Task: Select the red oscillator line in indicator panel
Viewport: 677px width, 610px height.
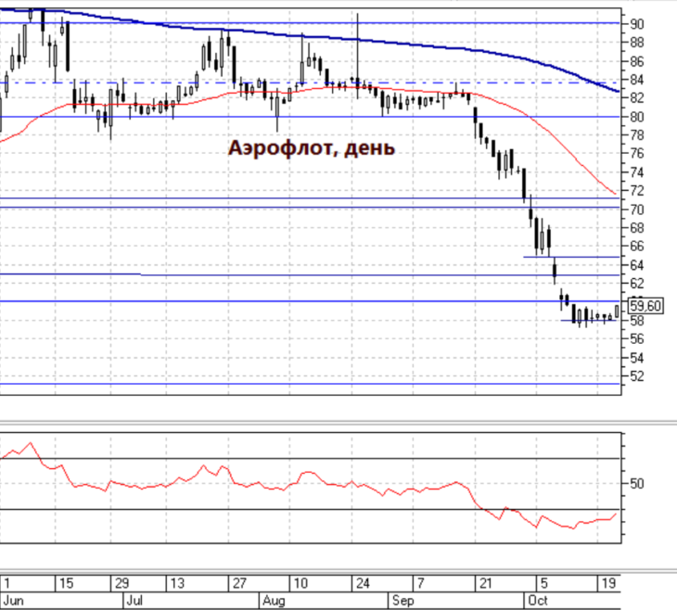Action: [311, 474]
